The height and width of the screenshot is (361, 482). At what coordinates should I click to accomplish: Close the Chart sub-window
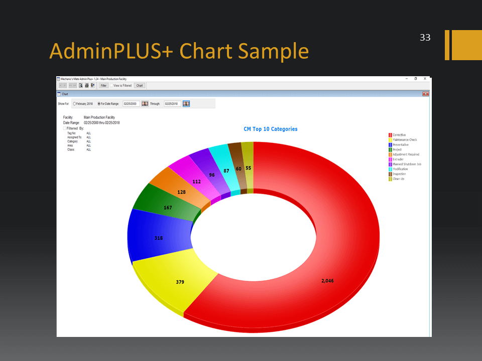click(426, 94)
